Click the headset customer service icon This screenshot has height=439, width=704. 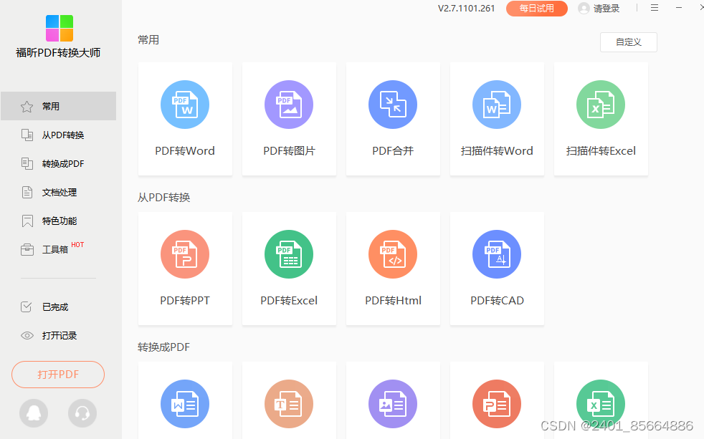coord(82,413)
